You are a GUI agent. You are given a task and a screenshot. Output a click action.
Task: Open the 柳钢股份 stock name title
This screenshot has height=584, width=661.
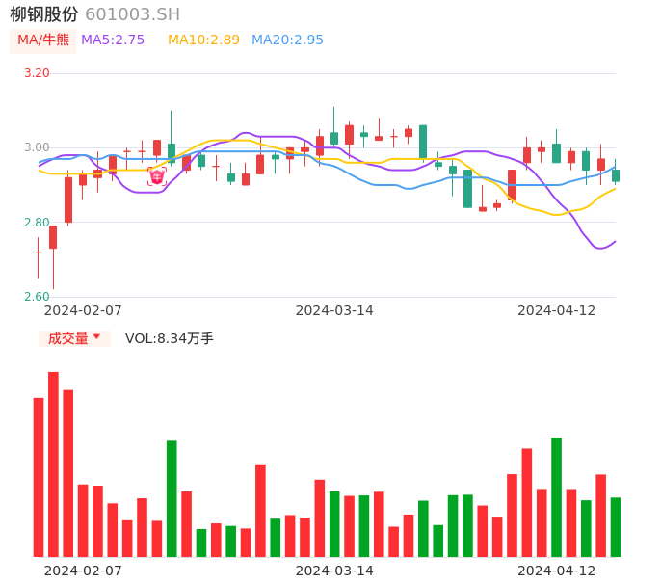[x=44, y=14]
